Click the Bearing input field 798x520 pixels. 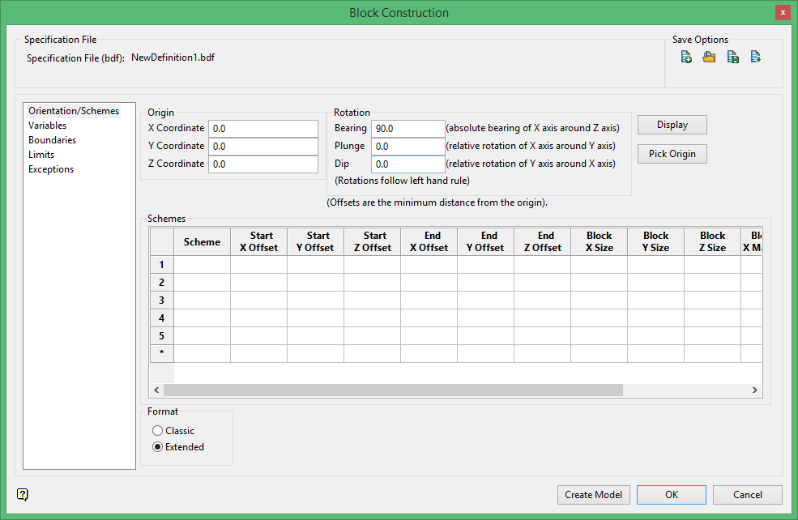[408, 128]
